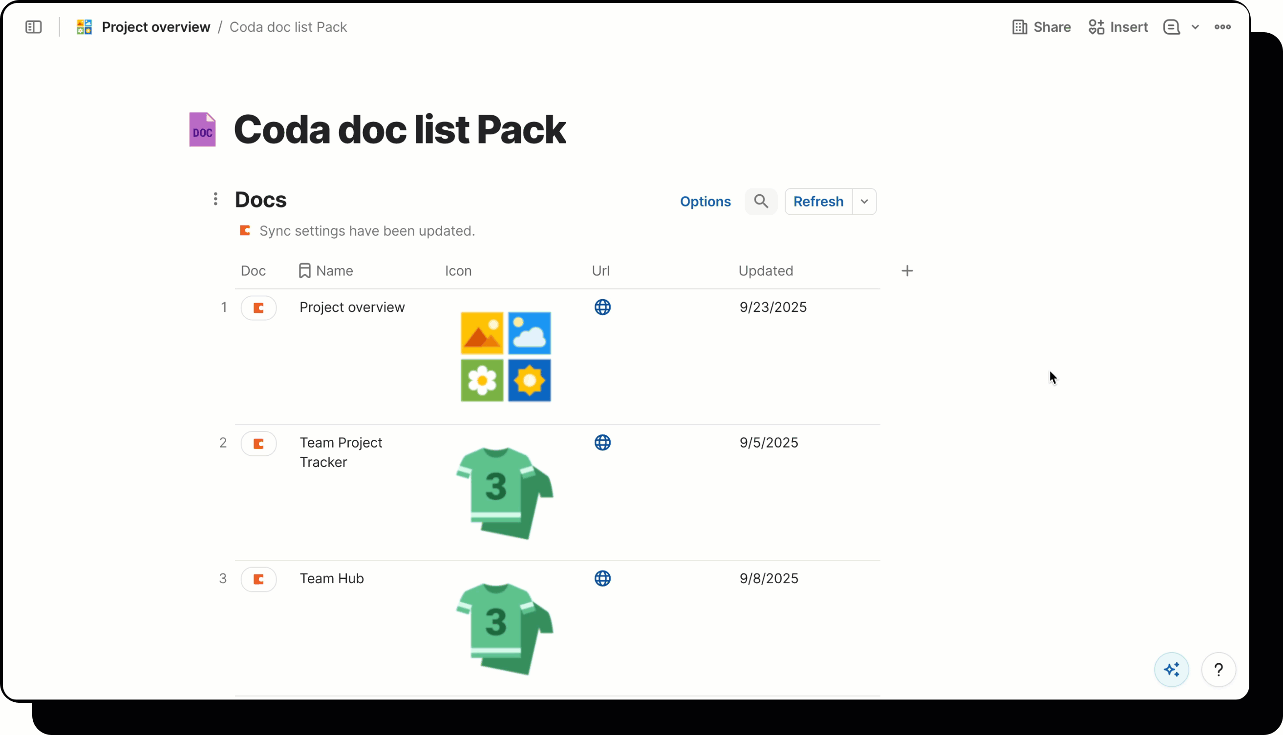Click the Coda doc icon in row 1

[x=258, y=307]
